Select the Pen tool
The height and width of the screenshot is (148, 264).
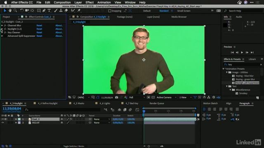pyautogui.click(x=44, y=11)
